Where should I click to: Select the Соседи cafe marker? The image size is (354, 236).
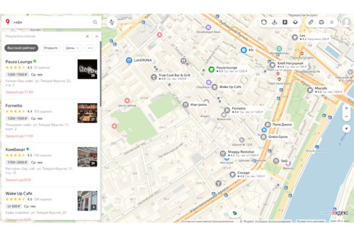[232, 174]
